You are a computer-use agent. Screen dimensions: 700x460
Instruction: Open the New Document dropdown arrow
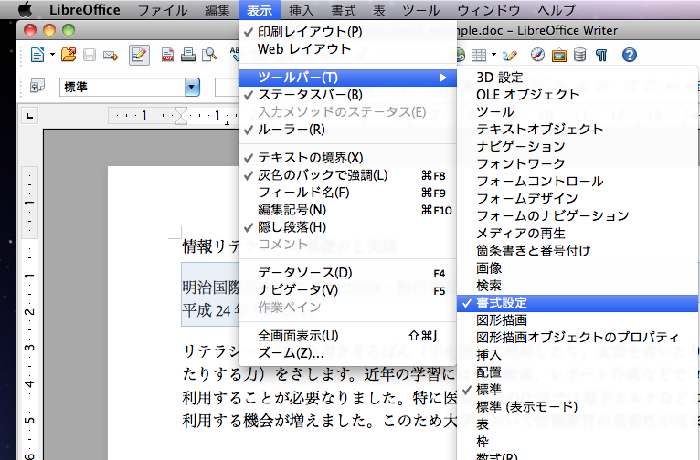click(52, 56)
